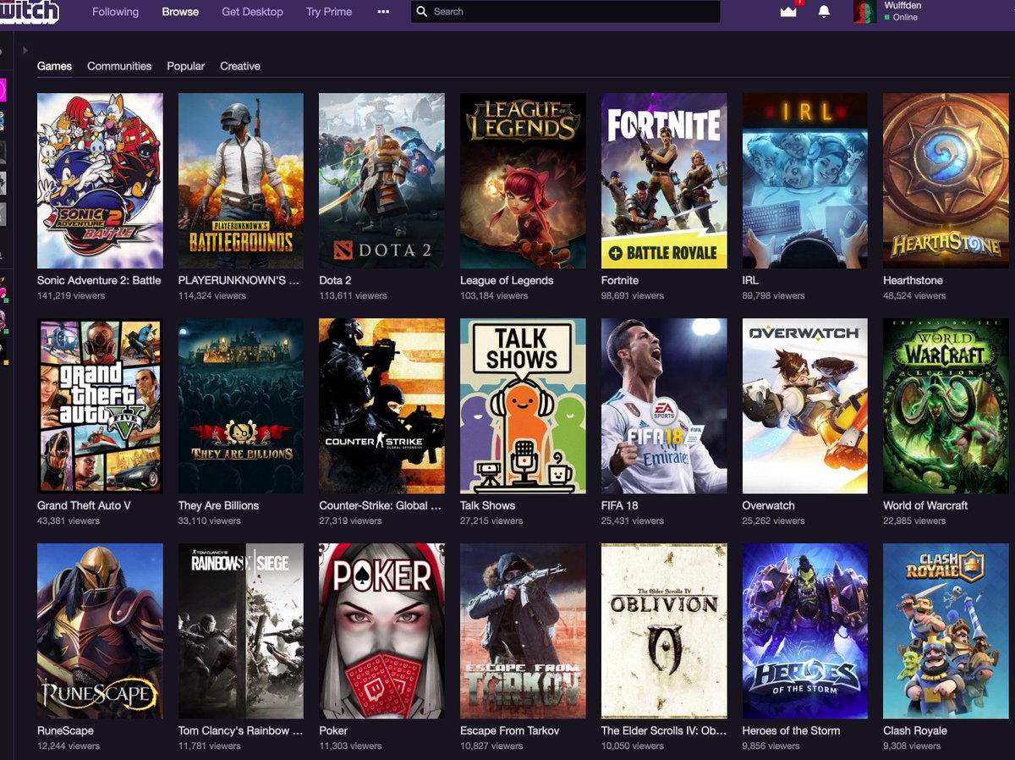Click '25,262 viewers' under Overwatch

(773, 520)
